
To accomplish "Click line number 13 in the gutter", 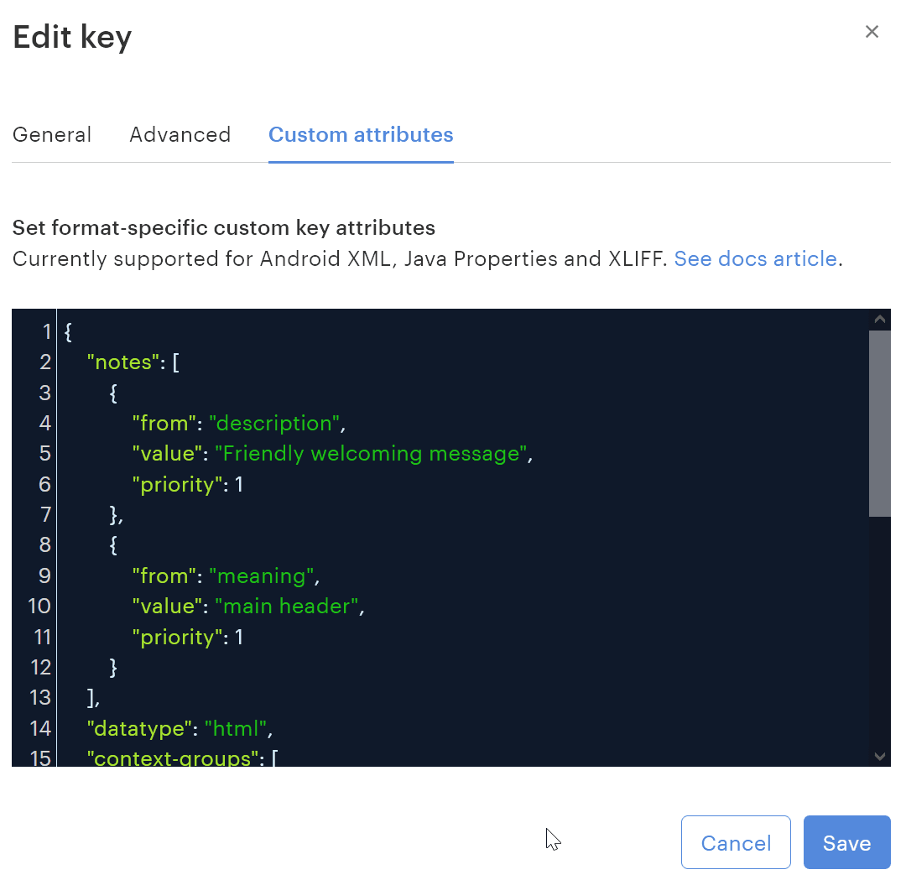I will click(x=39, y=698).
